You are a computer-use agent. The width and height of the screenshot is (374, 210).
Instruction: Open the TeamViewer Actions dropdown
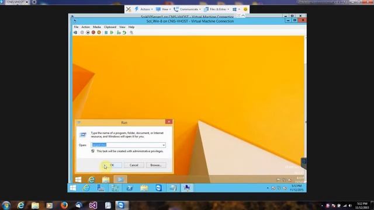point(144,9)
